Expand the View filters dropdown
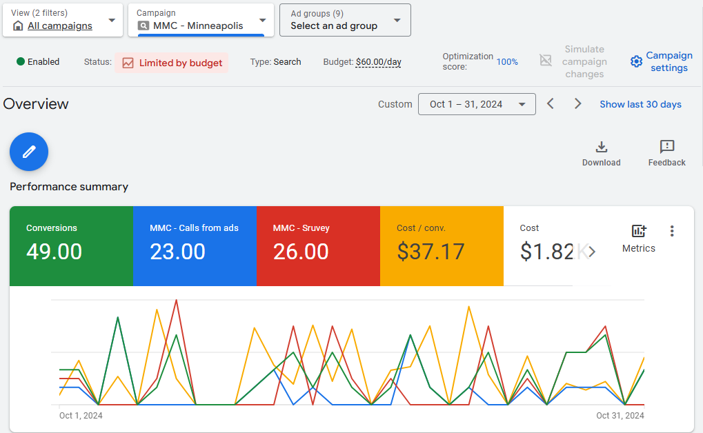 (x=63, y=20)
